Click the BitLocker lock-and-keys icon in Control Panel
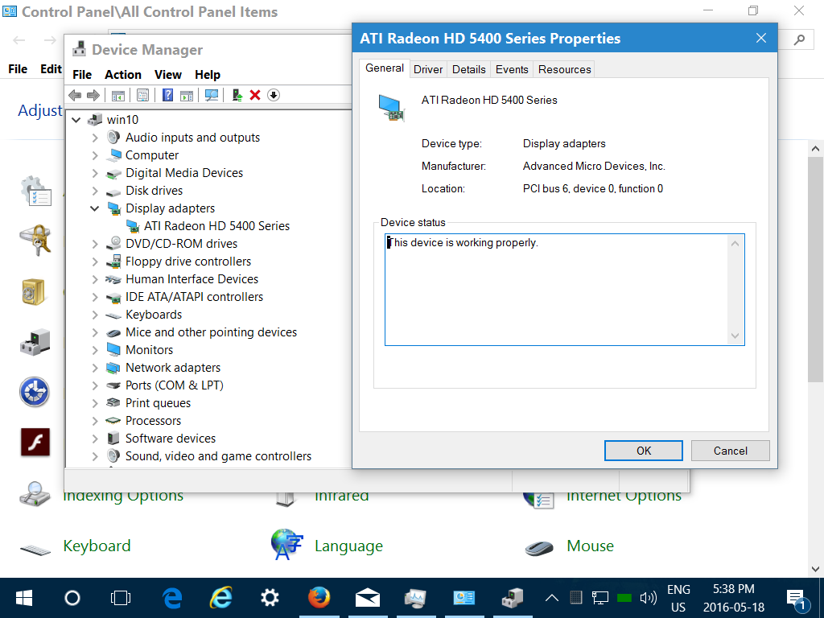The image size is (824, 618). (x=35, y=240)
